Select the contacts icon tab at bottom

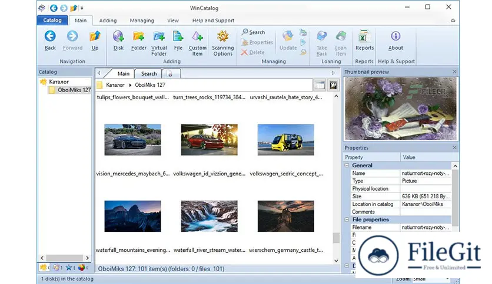[57, 268]
